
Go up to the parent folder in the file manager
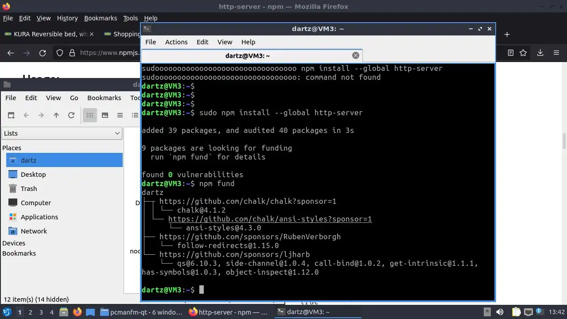click(x=56, y=115)
